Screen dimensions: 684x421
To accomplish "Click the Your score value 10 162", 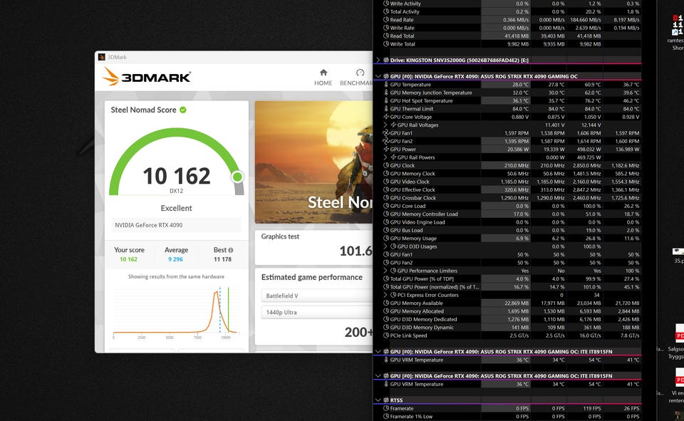I will pyautogui.click(x=129, y=259).
